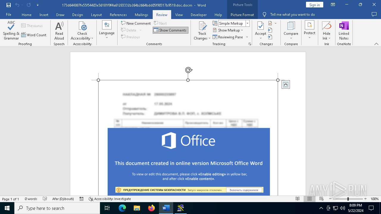
Task: Click the Save icon in quick access toolbar
Action: tap(9, 5)
